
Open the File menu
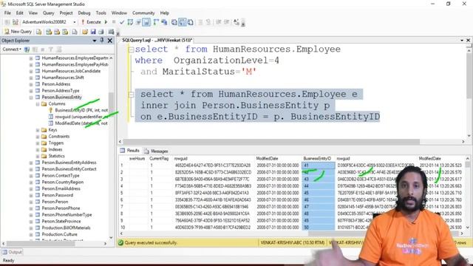7,13
